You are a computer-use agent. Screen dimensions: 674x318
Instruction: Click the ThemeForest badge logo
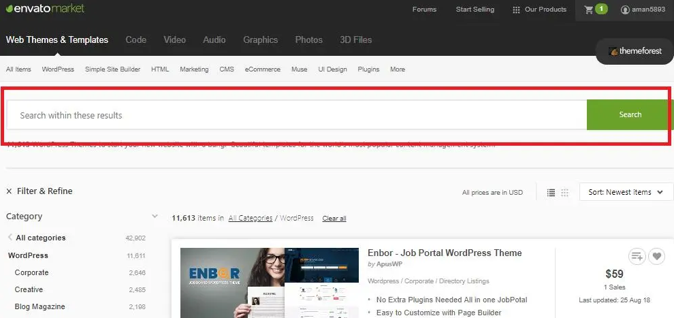[635, 51]
